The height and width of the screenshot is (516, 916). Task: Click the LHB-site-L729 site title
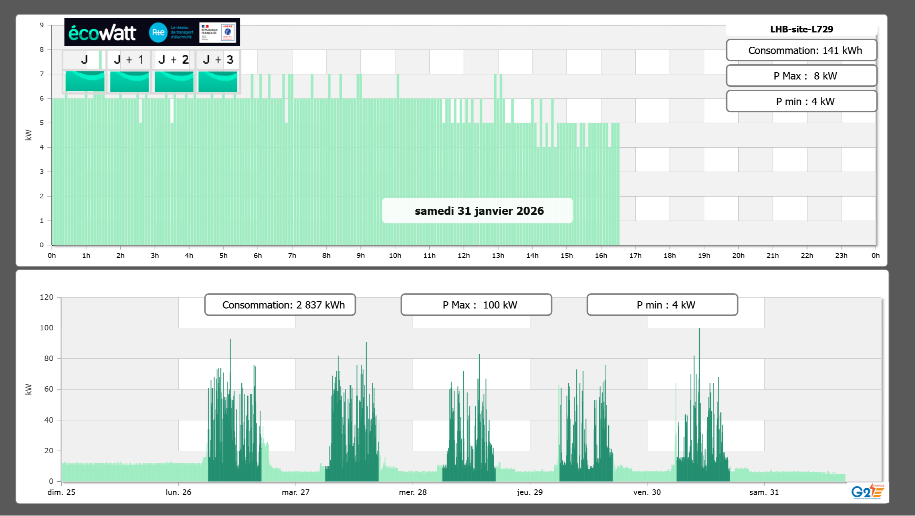coord(801,29)
